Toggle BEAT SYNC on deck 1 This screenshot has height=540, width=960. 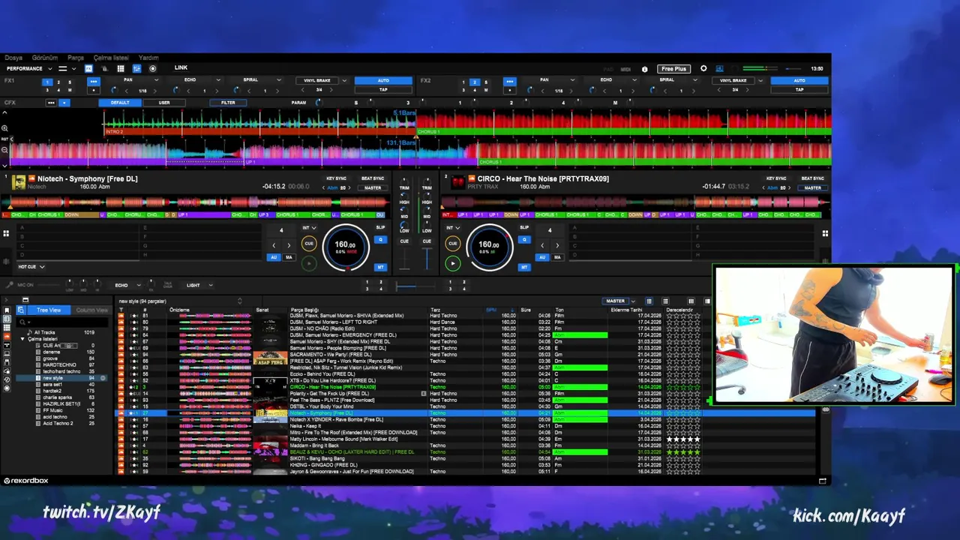pos(373,178)
